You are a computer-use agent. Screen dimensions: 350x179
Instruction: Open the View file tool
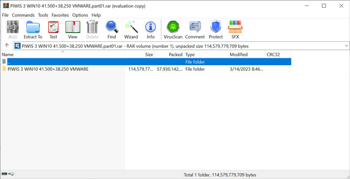tap(73, 30)
